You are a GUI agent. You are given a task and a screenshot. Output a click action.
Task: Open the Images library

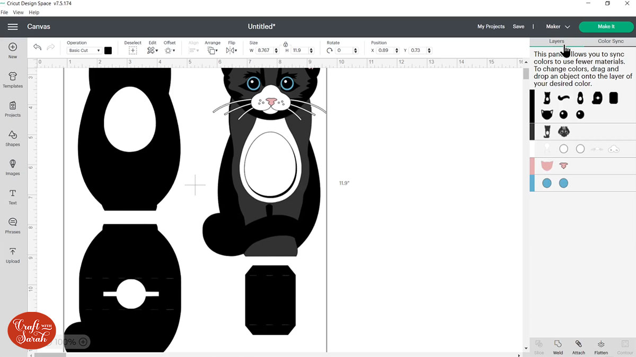tap(13, 167)
